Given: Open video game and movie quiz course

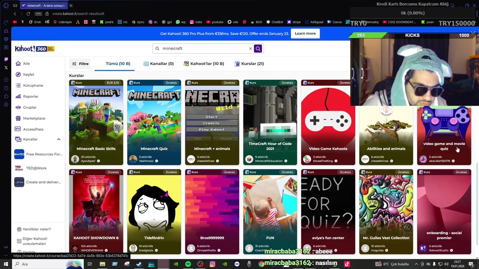Looking at the screenshot, I should 444,136.
